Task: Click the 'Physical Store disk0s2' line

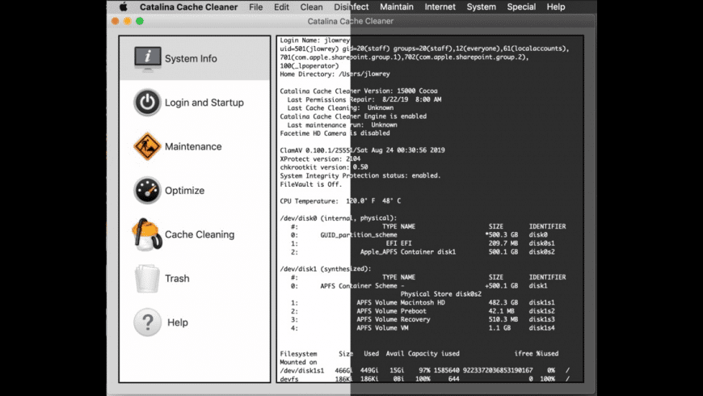Action: pos(441,294)
